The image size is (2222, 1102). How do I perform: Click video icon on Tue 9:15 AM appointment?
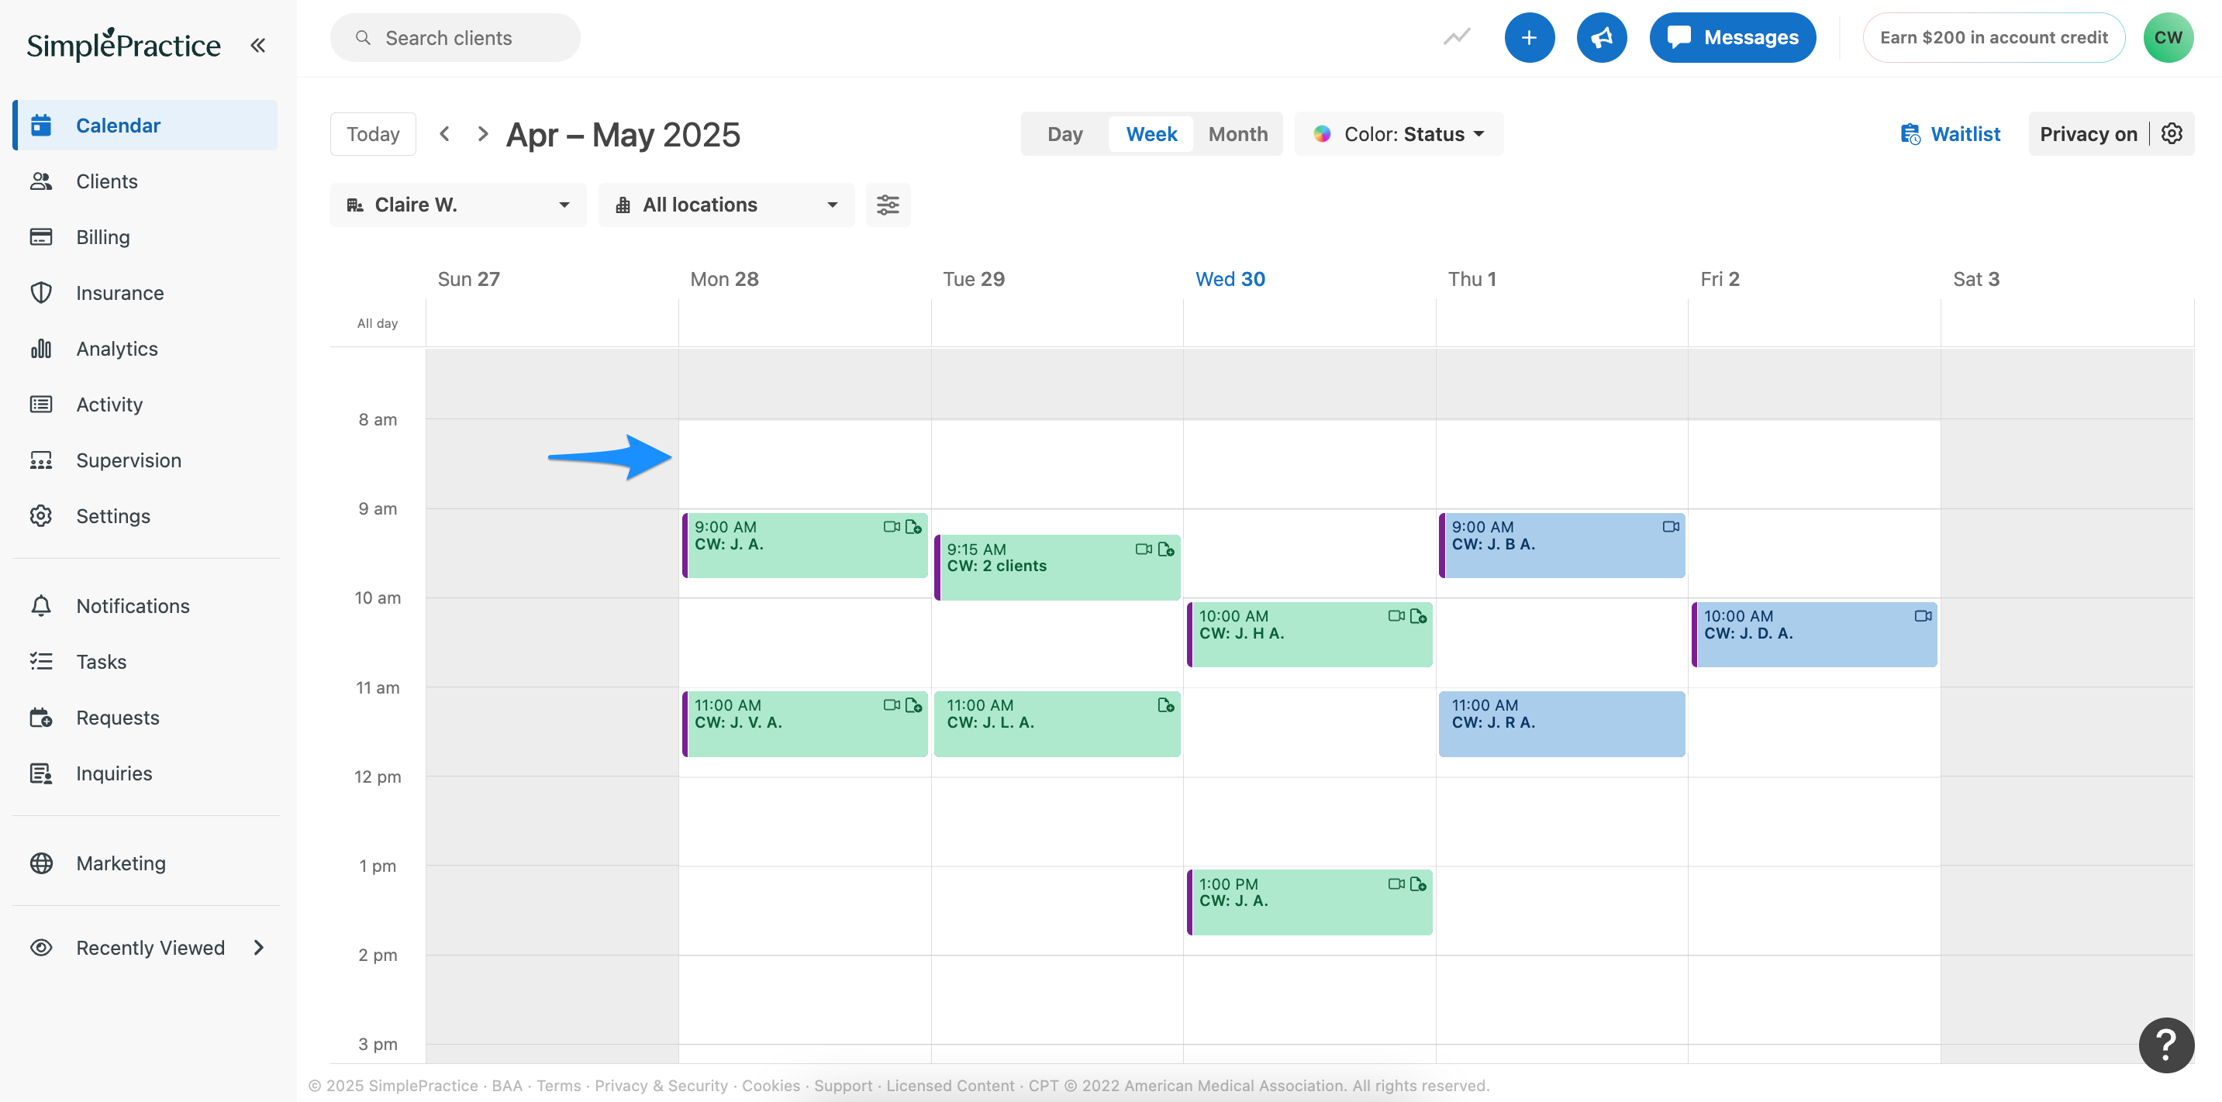point(1143,549)
